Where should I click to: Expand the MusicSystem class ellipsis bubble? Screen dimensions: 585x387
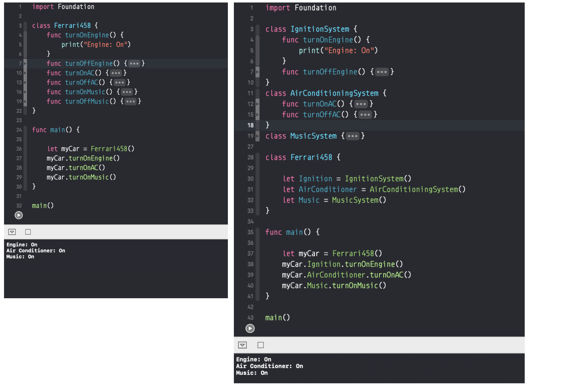[352, 136]
